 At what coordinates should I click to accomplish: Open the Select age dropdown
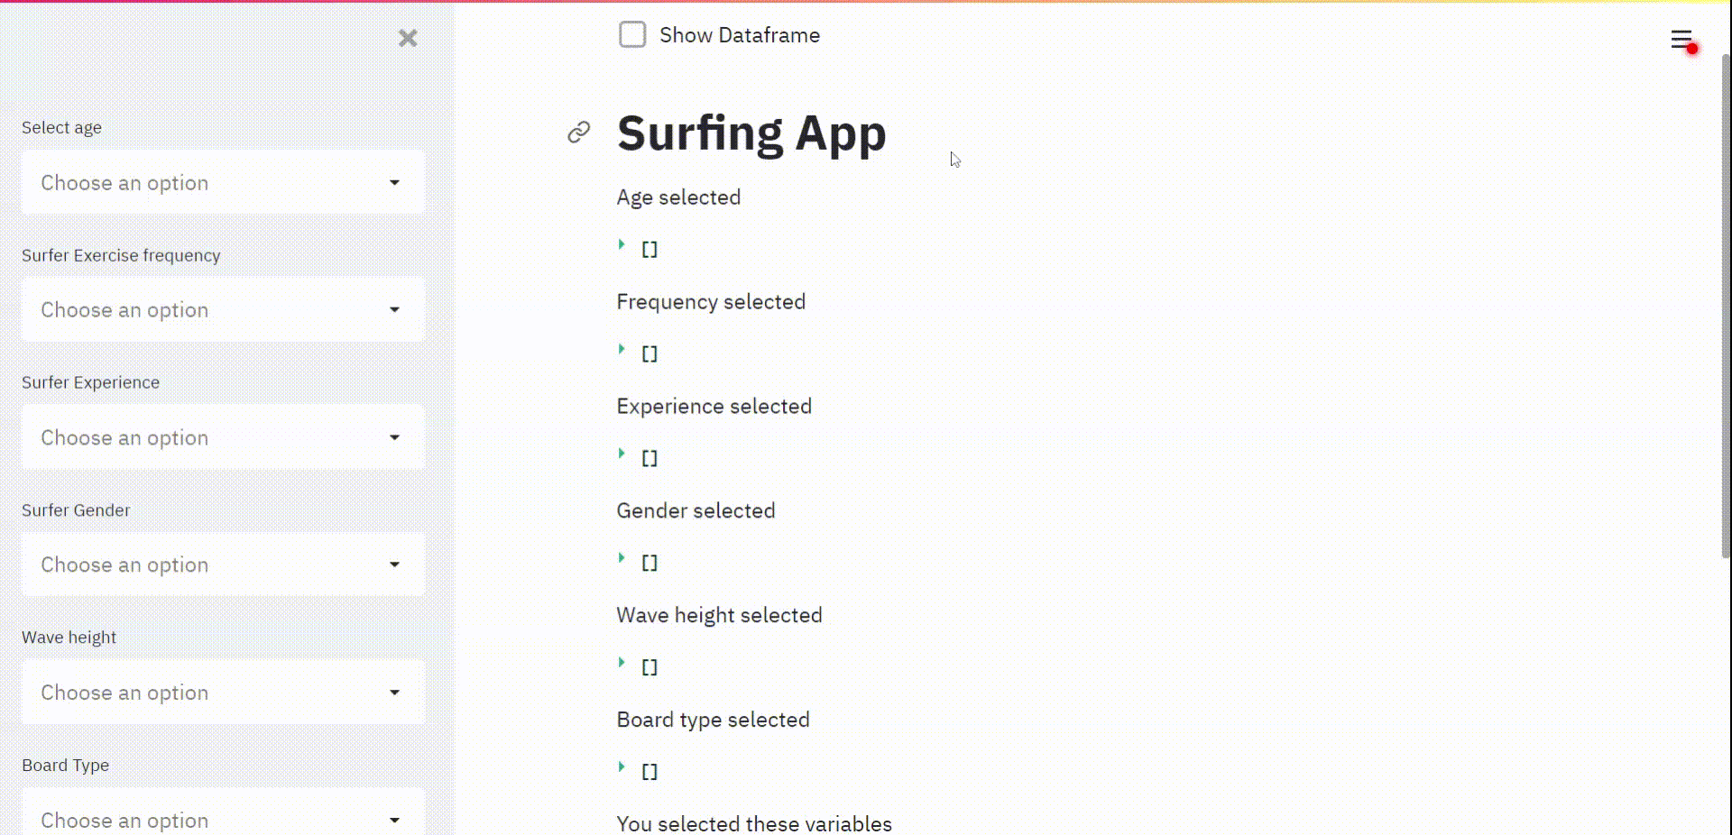click(x=223, y=183)
